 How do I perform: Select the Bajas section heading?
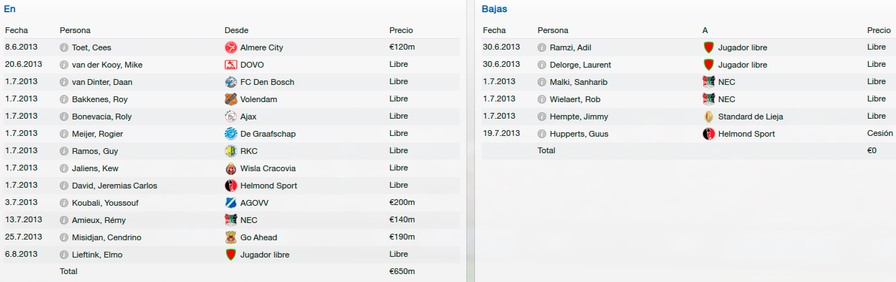click(494, 9)
